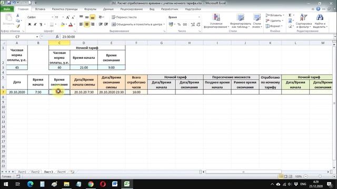
Task: Click the comma style 000 icon
Action: pyautogui.click(x=185, y=25)
